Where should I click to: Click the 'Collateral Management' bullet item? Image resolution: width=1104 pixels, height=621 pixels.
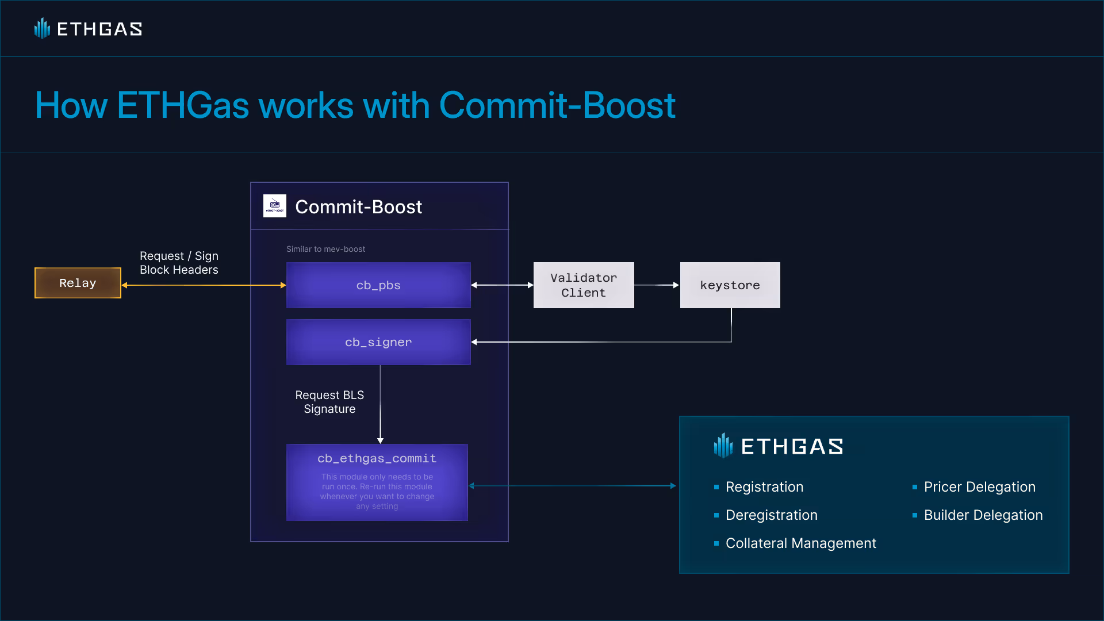(795, 543)
